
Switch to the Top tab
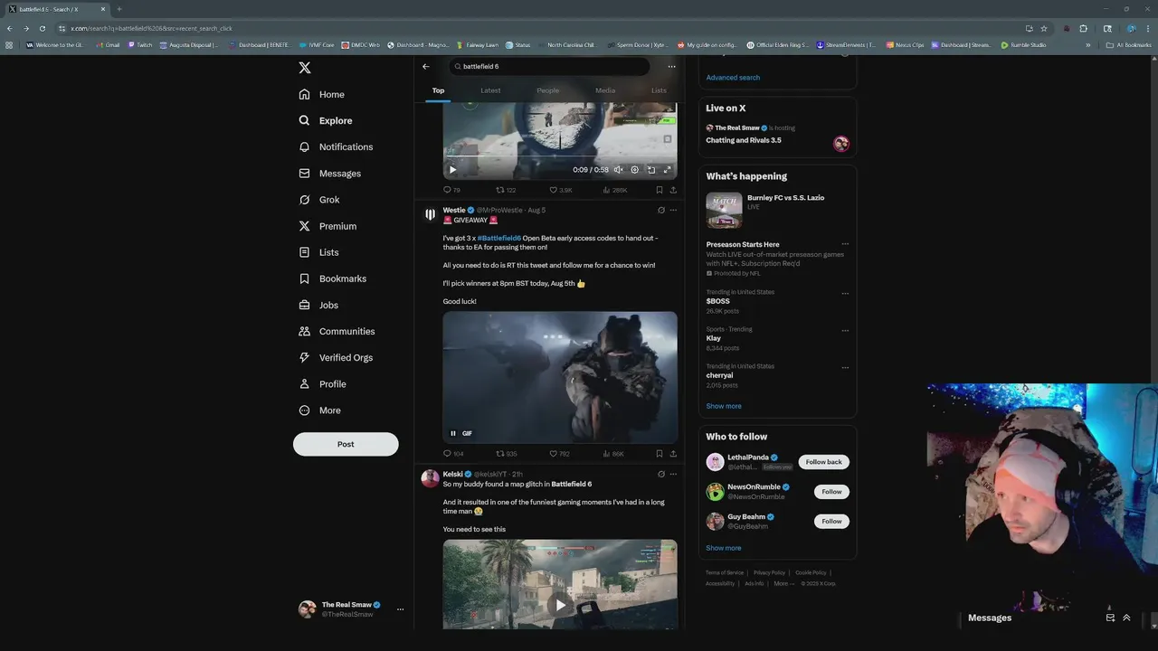click(438, 90)
